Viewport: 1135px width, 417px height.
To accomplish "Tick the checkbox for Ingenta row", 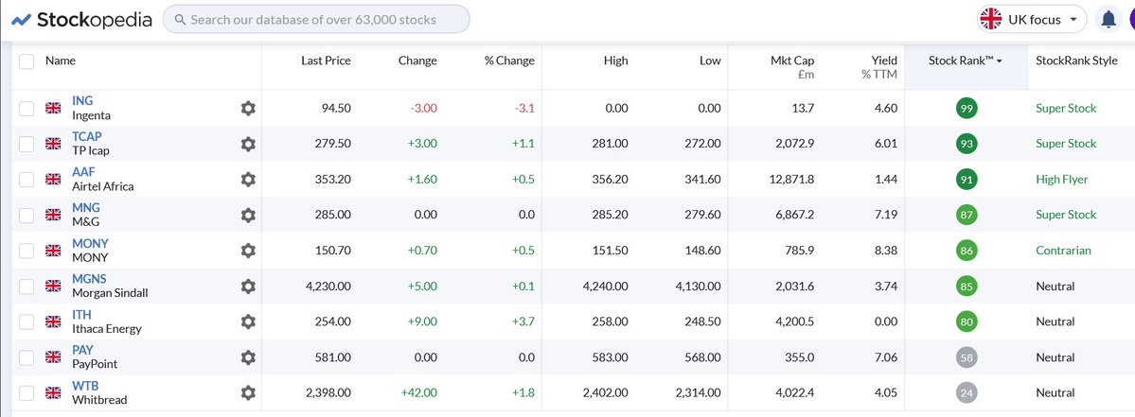I will (x=27, y=109).
